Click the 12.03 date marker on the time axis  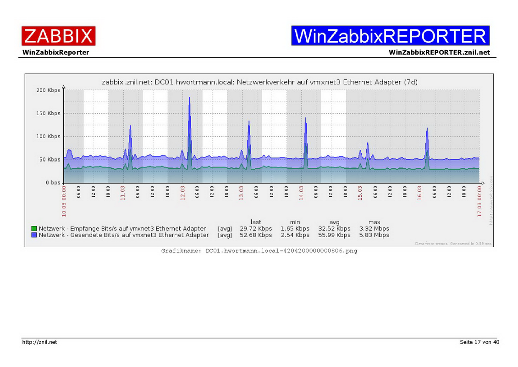(183, 194)
